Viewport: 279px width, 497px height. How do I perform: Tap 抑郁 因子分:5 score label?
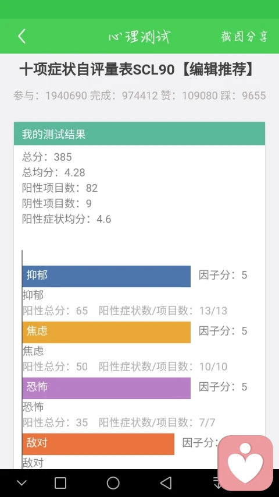click(223, 275)
